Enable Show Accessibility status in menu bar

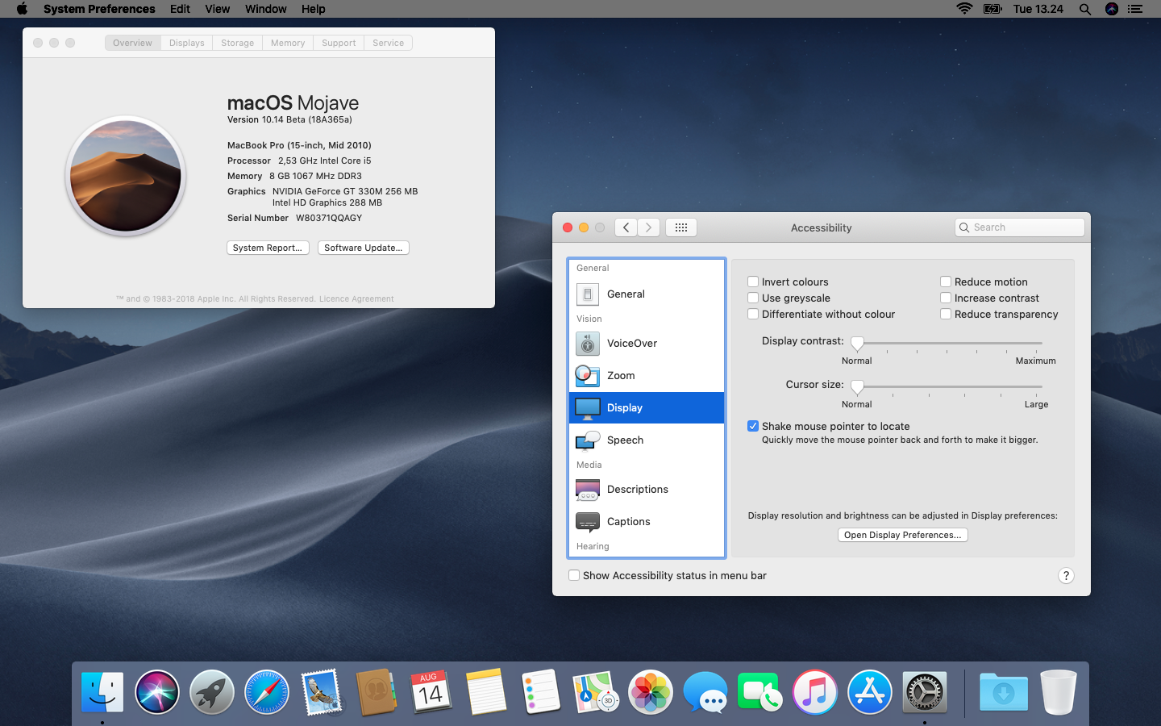[x=574, y=575]
